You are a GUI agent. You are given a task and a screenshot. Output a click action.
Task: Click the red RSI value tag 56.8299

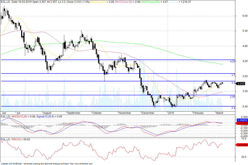[242, 145]
